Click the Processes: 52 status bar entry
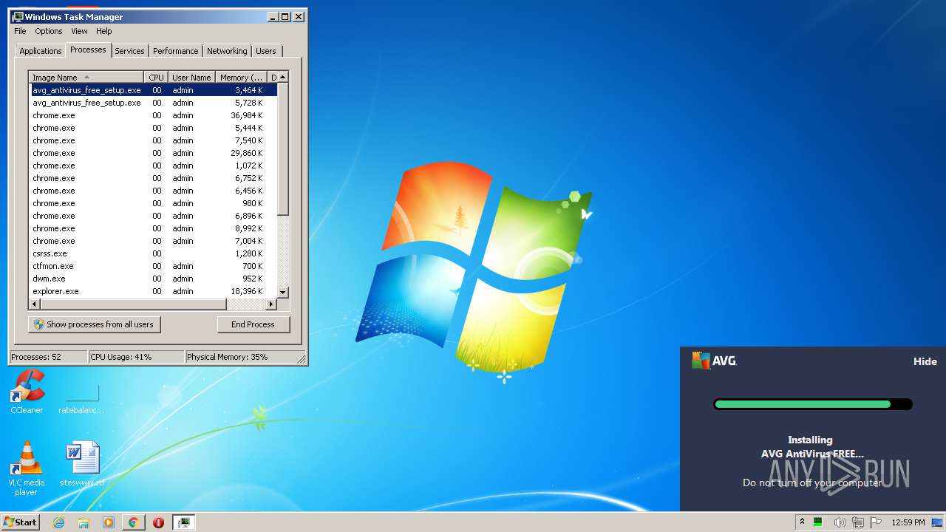Screen dimensions: 946x532 click(x=48, y=357)
